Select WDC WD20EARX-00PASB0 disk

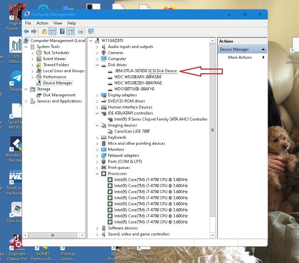138,77
